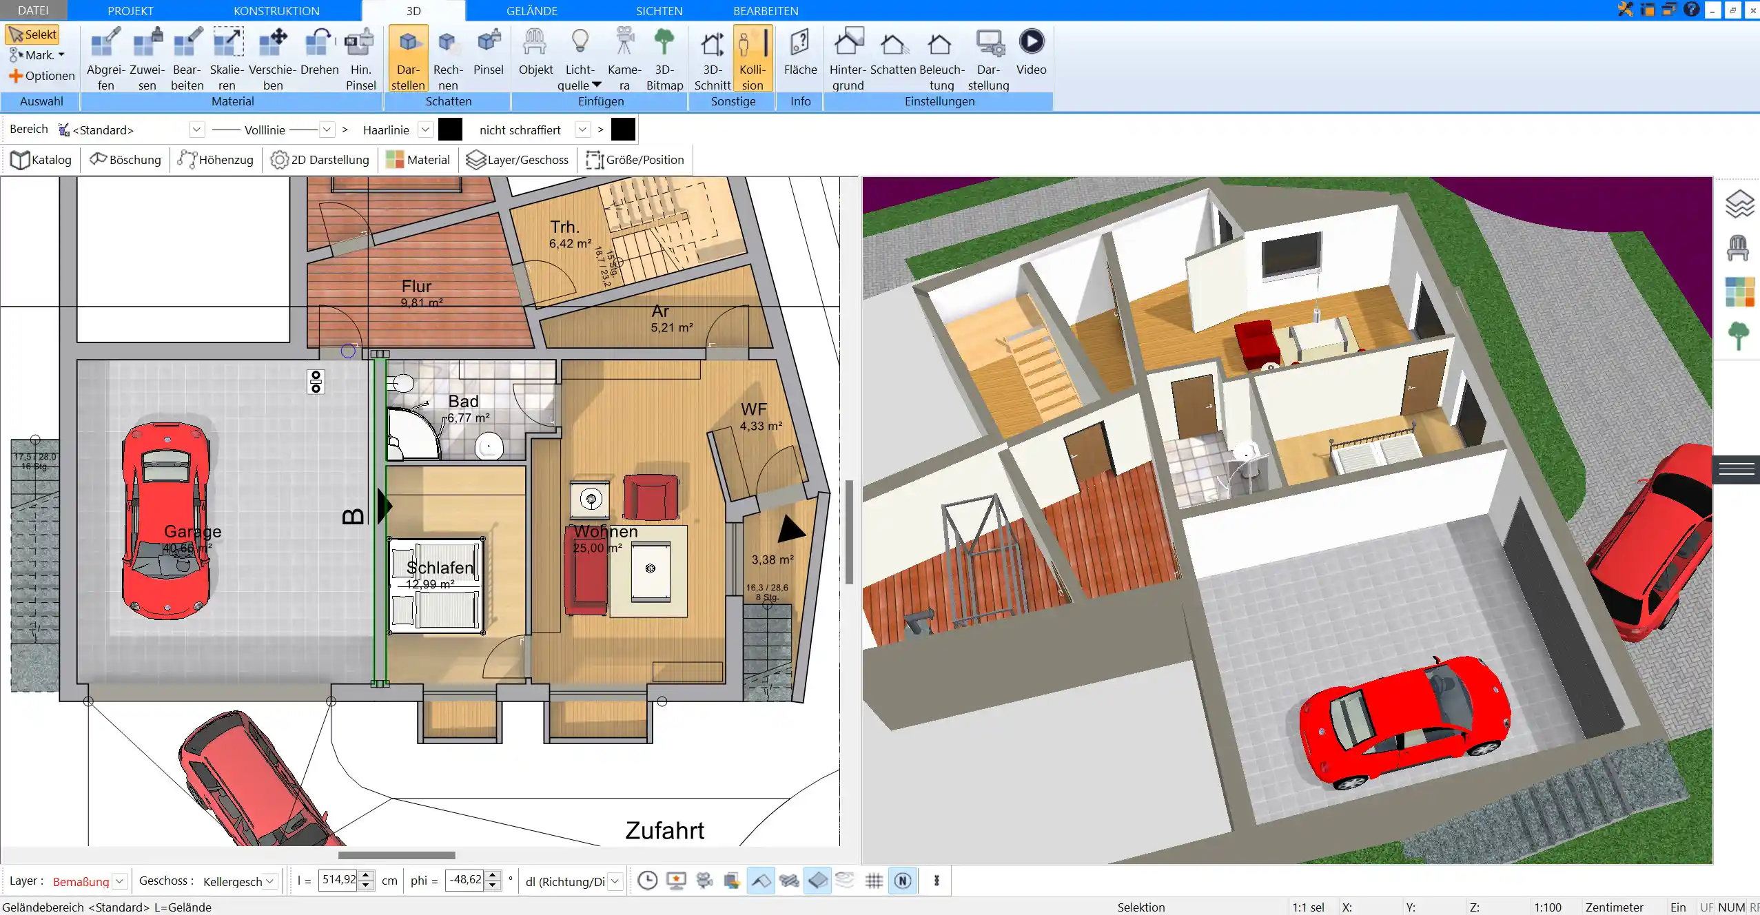The image size is (1760, 915).
Task: Open the 2D Darstellung settings
Action: point(320,160)
